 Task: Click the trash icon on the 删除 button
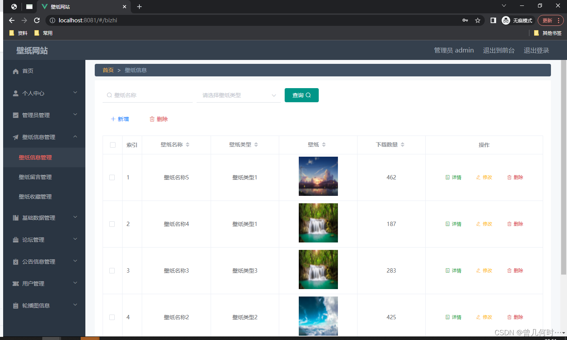[x=152, y=119]
